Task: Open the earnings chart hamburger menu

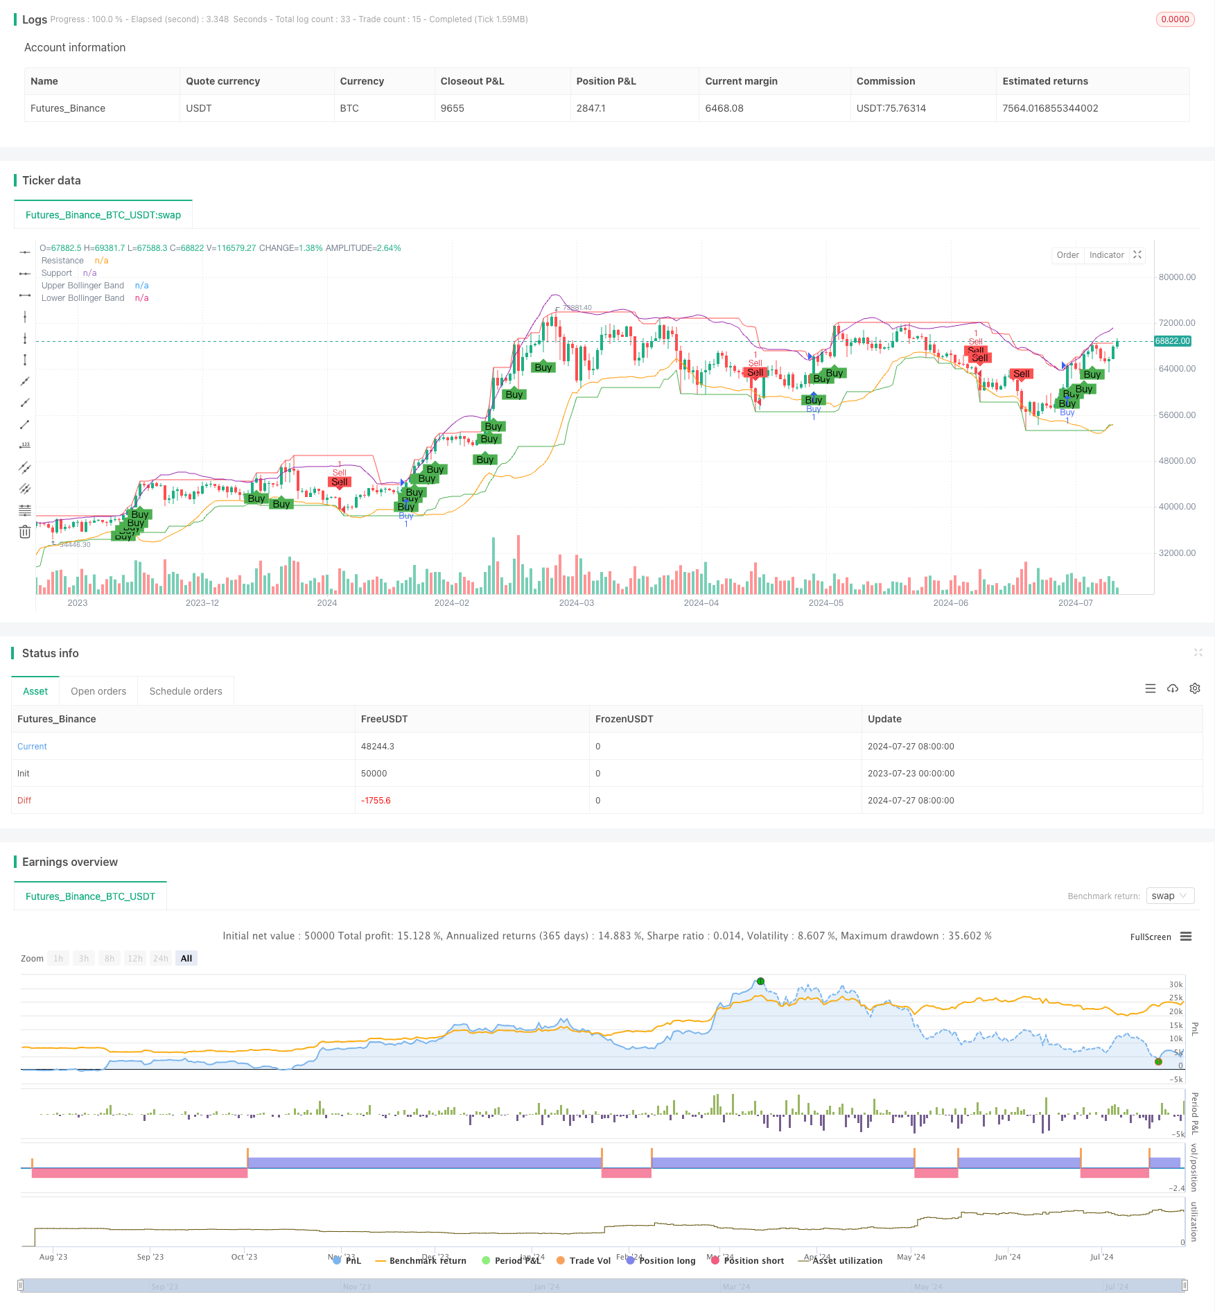Action: tap(1186, 937)
